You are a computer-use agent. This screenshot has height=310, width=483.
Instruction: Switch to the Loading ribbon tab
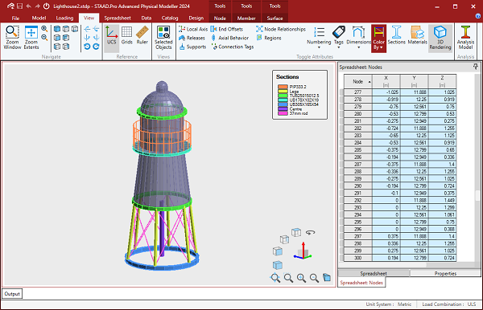click(64, 18)
